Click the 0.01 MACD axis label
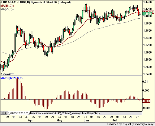155x126 pixels. point(145,82)
